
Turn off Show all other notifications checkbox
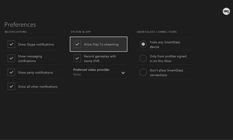coord(11,86)
